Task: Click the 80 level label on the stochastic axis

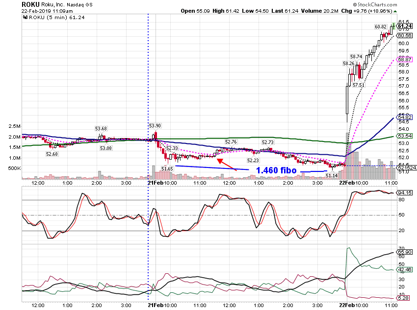Action: [401, 200]
